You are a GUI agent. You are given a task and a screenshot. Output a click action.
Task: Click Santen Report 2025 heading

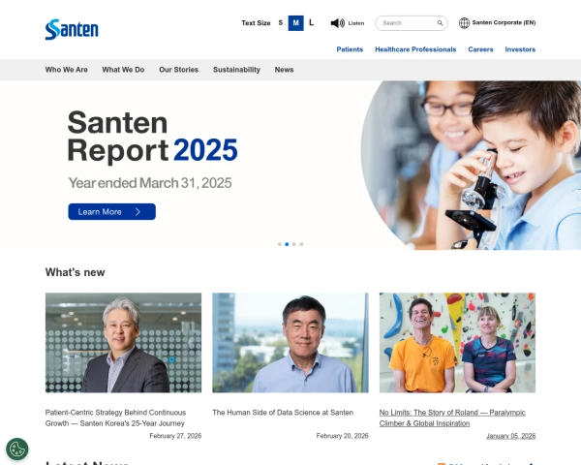[x=152, y=136]
